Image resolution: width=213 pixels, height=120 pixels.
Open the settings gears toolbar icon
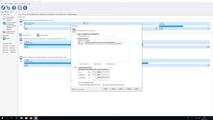click(x=8, y=8)
